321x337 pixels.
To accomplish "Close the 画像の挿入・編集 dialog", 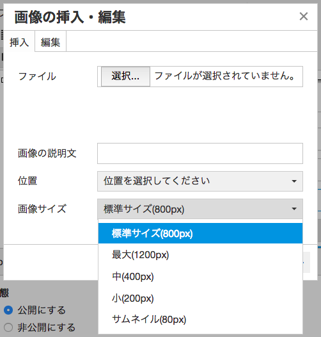I will coord(303,16).
